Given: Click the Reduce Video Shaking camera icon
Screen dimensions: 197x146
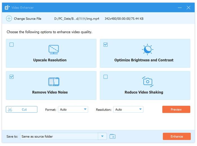Looking at the screenshot, I should 147,81.
